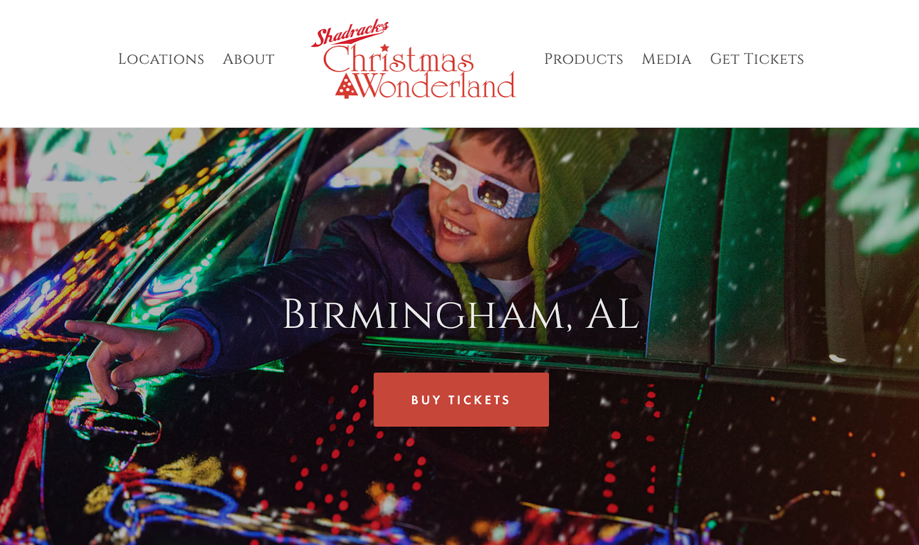This screenshot has height=545, width=919.
Task: Click the star dotting the Christmas logo text
Action: [x=384, y=48]
